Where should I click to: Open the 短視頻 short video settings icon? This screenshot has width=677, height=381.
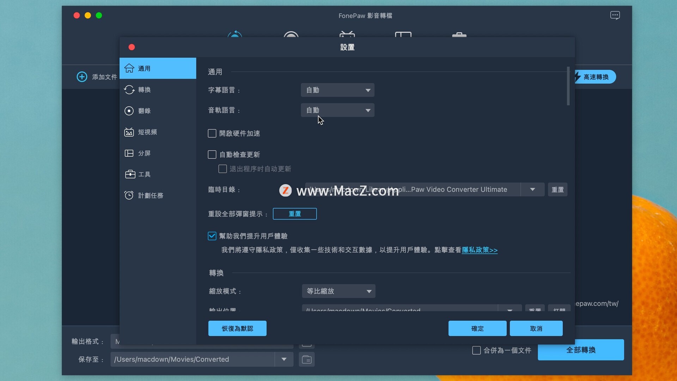(x=129, y=132)
